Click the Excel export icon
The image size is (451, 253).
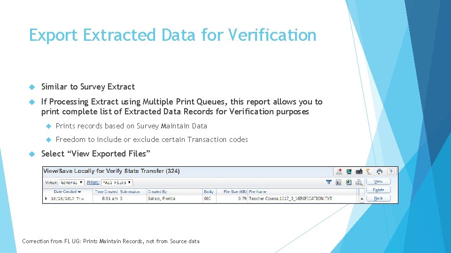coord(349,182)
